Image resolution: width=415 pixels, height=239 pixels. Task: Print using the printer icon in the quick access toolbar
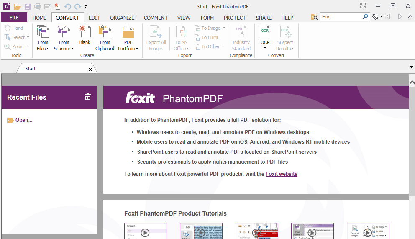click(38, 7)
